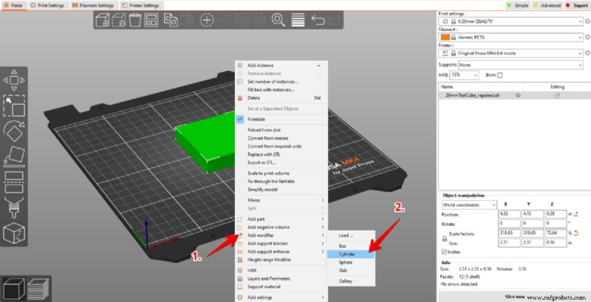This screenshot has height=302, width=591.
Task: Click the reset scale arrow icon
Action: pyautogui.click(x=575, y=233)
